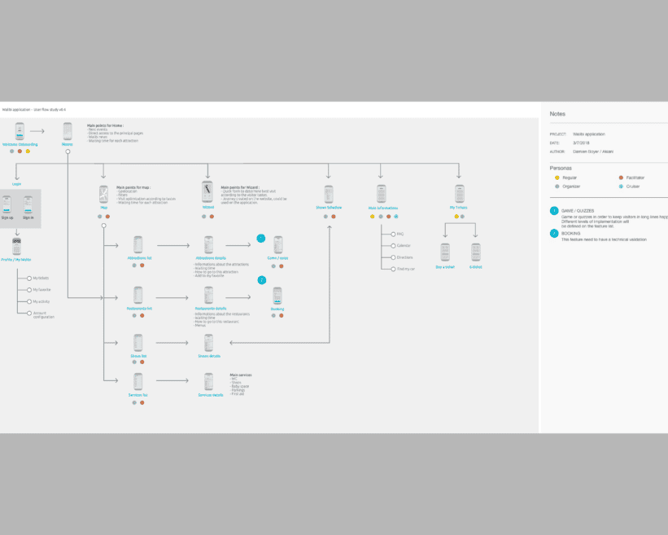The height and width of the screenshot is (535, 668).
Task: Open the Notes panel header
Action: point(558,114)
